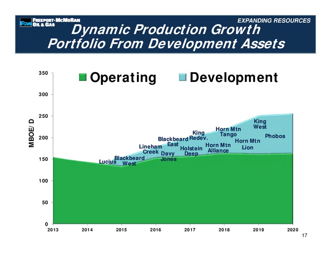Screen dimensions: 331x256
Task: Click the blue Development legend swatch
Action: (x=183, y=77)
